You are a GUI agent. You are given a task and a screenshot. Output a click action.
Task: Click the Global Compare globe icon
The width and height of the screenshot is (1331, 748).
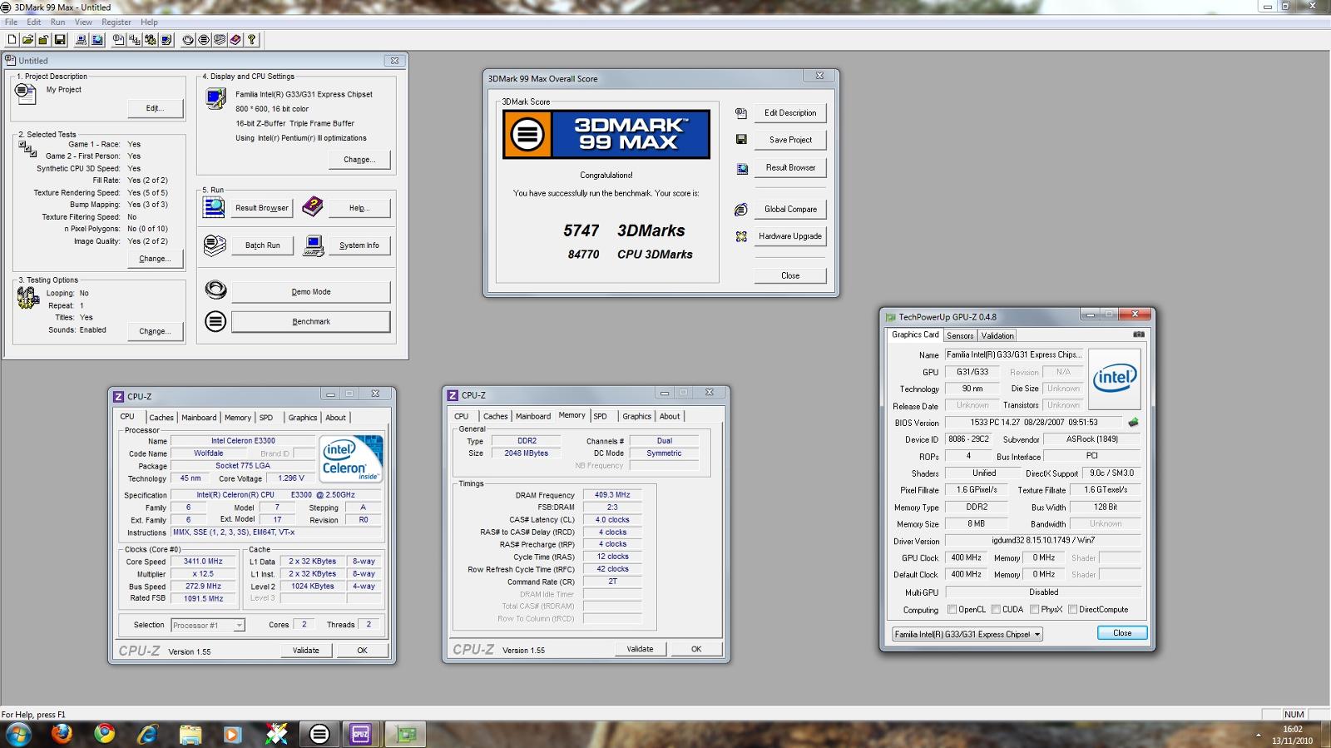741,210
